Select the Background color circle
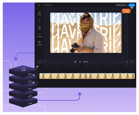Image resolution: width=139 pixels, height=115 pixels. tap(43, 5)
